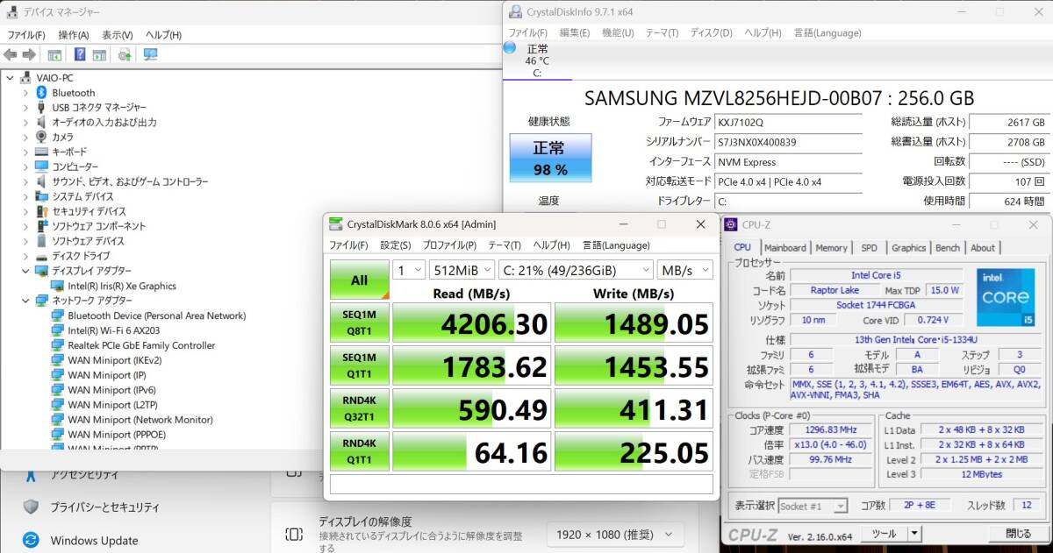Start the SEQ1M Q8T1 test in CrystalDiskMark
The height and width of the screenshot is (553, 1053).
(359, 323)
